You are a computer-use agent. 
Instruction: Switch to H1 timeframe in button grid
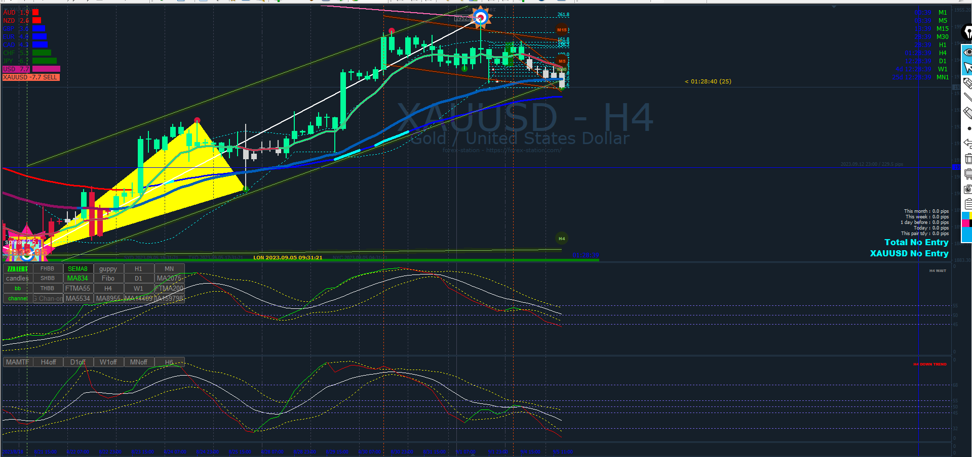139,269
